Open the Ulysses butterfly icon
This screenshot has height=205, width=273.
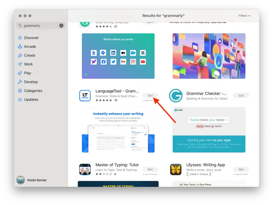click(x=176, y=169)
